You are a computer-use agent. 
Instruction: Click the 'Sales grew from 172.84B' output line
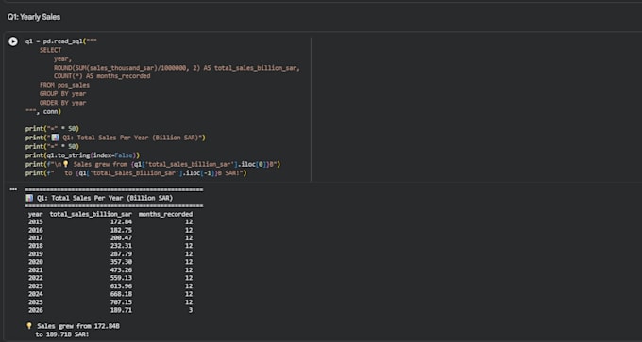73,326
